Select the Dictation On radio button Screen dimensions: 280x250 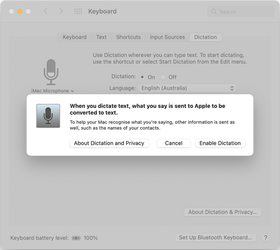142,77
